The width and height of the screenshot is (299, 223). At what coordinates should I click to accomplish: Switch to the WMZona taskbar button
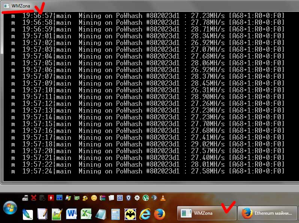(206, 213)
